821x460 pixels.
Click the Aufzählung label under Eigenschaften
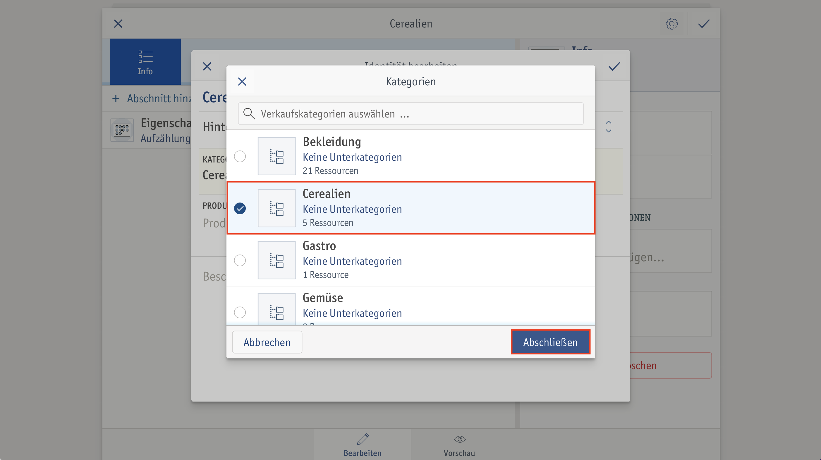point(165,139)
